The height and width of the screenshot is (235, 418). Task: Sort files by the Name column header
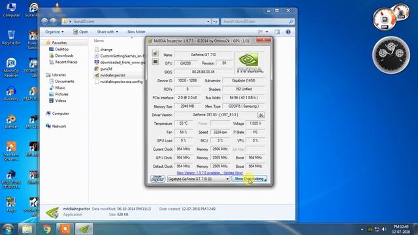click(99, 40)
